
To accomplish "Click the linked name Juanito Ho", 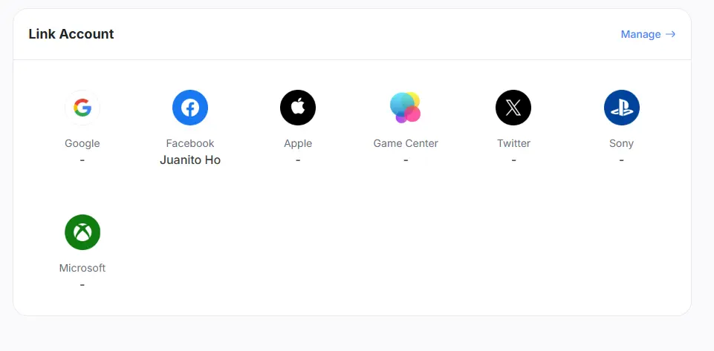I will pyautogui.click(x=190, y=160).
